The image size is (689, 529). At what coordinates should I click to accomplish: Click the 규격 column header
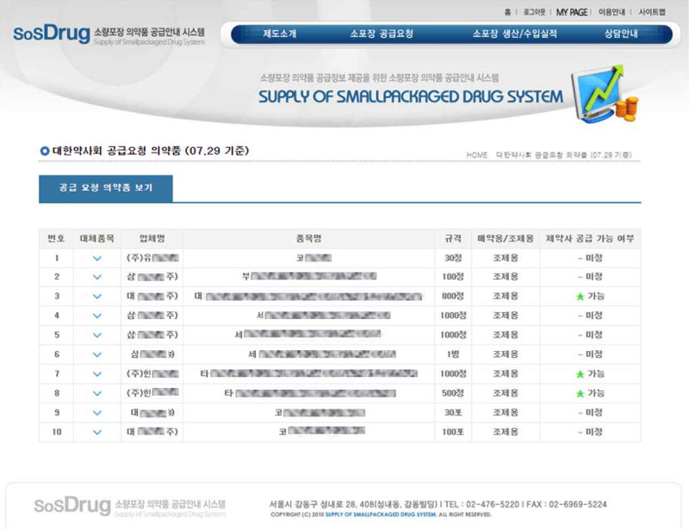(x=453, y=239)
